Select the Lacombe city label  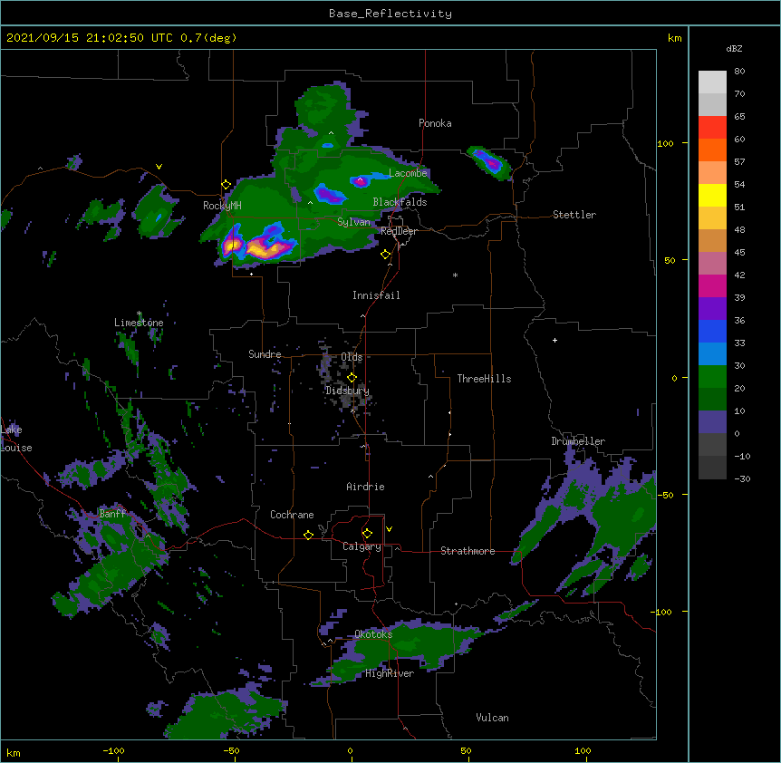[408, 173]
